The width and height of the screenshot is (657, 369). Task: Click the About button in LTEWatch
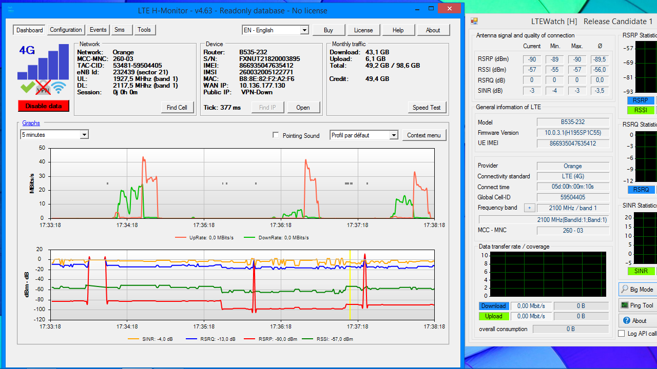(x=638, y=321)
